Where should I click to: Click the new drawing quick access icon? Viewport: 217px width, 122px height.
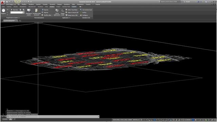coord(7,2)
